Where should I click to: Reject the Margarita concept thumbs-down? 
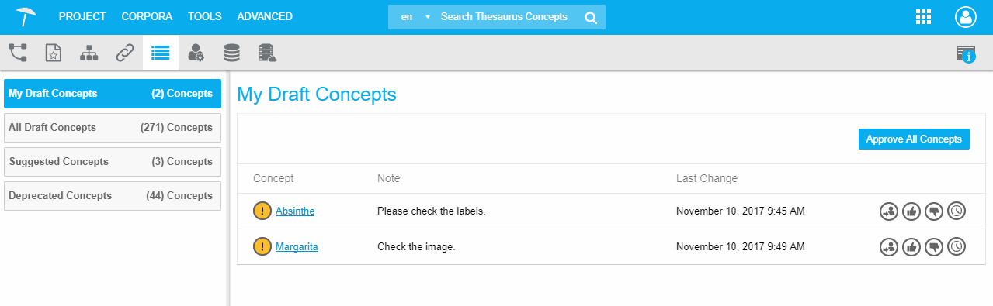(x=934, y=247)
